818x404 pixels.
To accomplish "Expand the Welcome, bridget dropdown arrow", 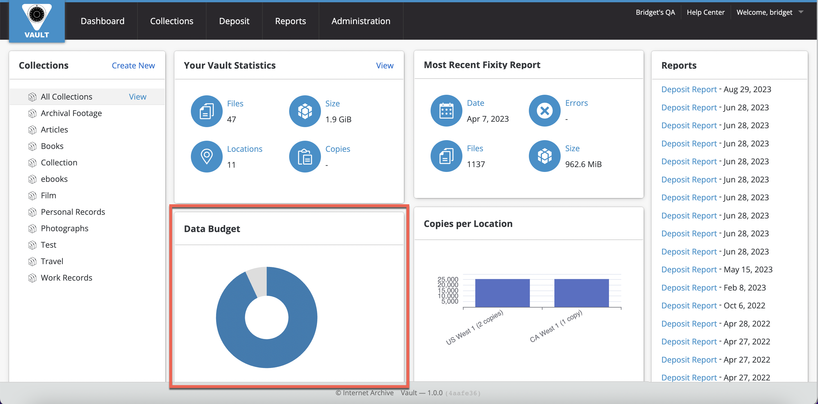I will pos(801,12).
